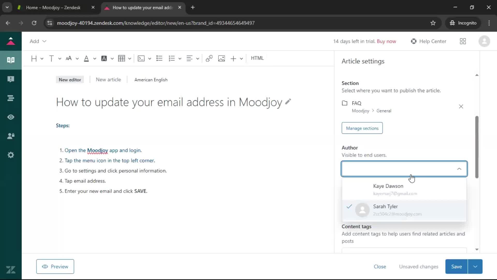497x280 pixels.
Task: Expand the table dropdown arrow
Action: (x=130, y=59)
